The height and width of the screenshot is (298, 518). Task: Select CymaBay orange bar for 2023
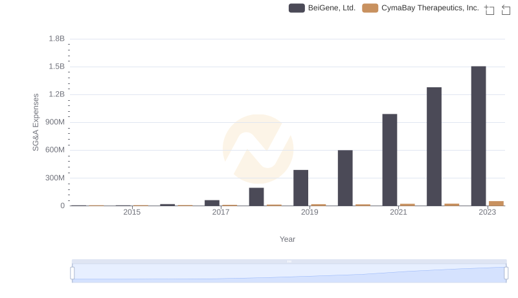496,204
